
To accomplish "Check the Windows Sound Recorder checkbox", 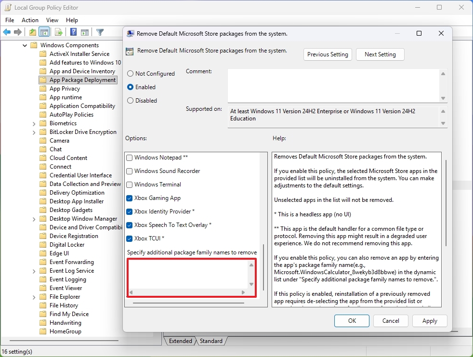I will [x=130, y=171].
